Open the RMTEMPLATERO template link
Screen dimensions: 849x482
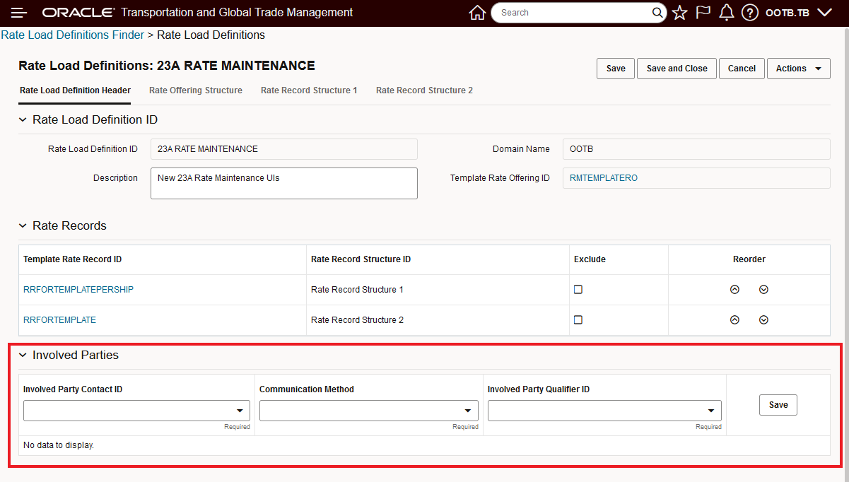[x=604, y=178]
